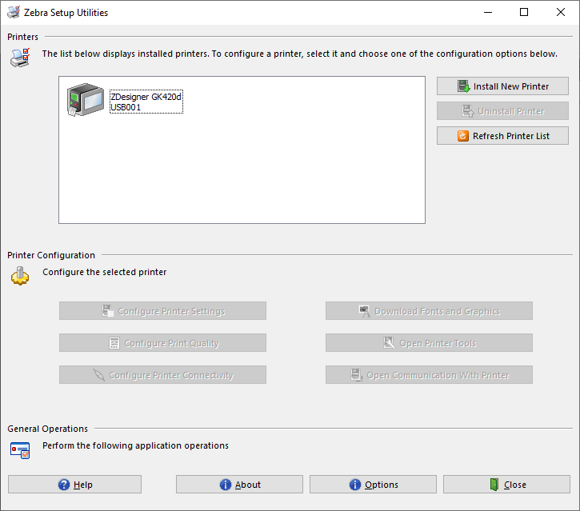Click Download Fonts and Graphics
580x511 pixels.
pyautogui.click(x=429, y=311)
